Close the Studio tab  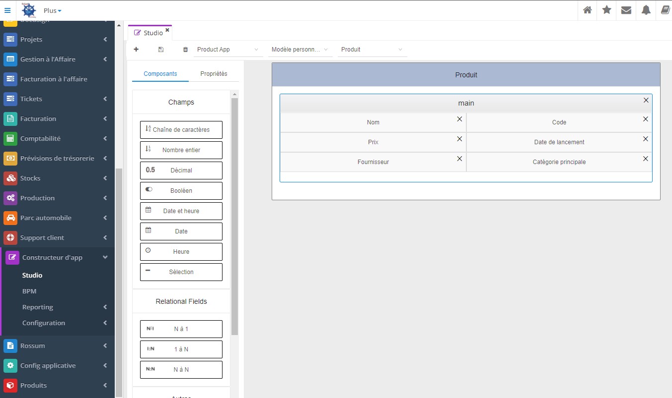click(x=167, y=30)
